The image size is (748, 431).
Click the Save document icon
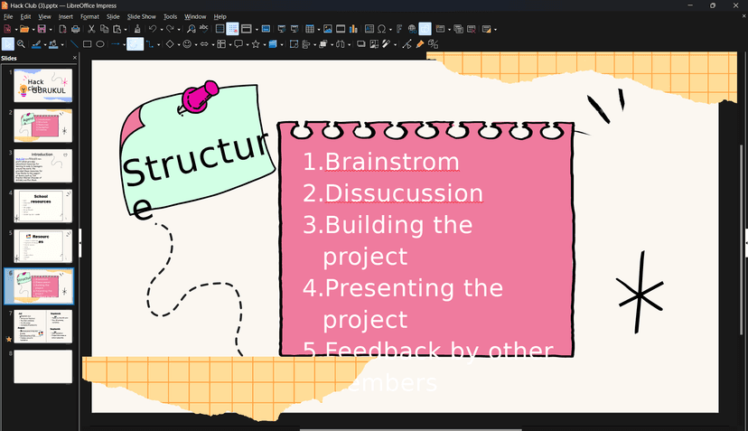point(41,29)
